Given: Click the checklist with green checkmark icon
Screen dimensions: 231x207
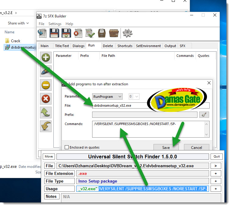Looking at the screenshot, I should [90, 33].
